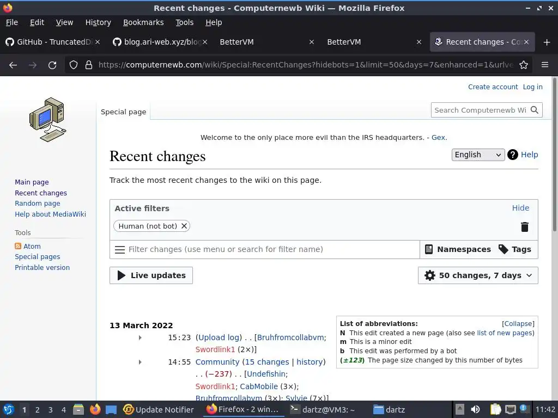
Task: Open the Printable version link
Action: tap(42, 268)
